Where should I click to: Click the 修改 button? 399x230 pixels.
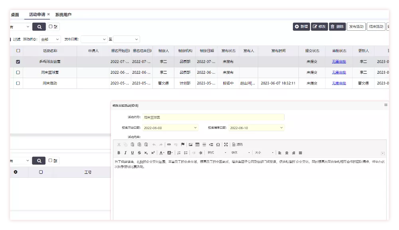[x=319, y=26]
